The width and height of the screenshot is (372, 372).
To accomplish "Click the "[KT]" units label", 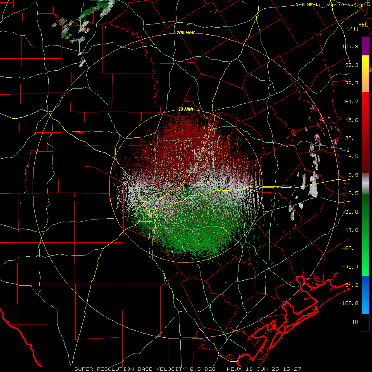I will pyautogui.click(x=353, y=29).
